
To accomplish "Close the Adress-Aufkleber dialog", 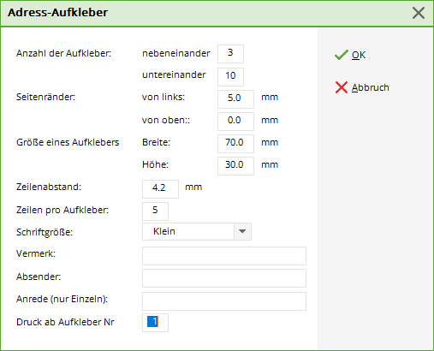I will pos(419,13).
